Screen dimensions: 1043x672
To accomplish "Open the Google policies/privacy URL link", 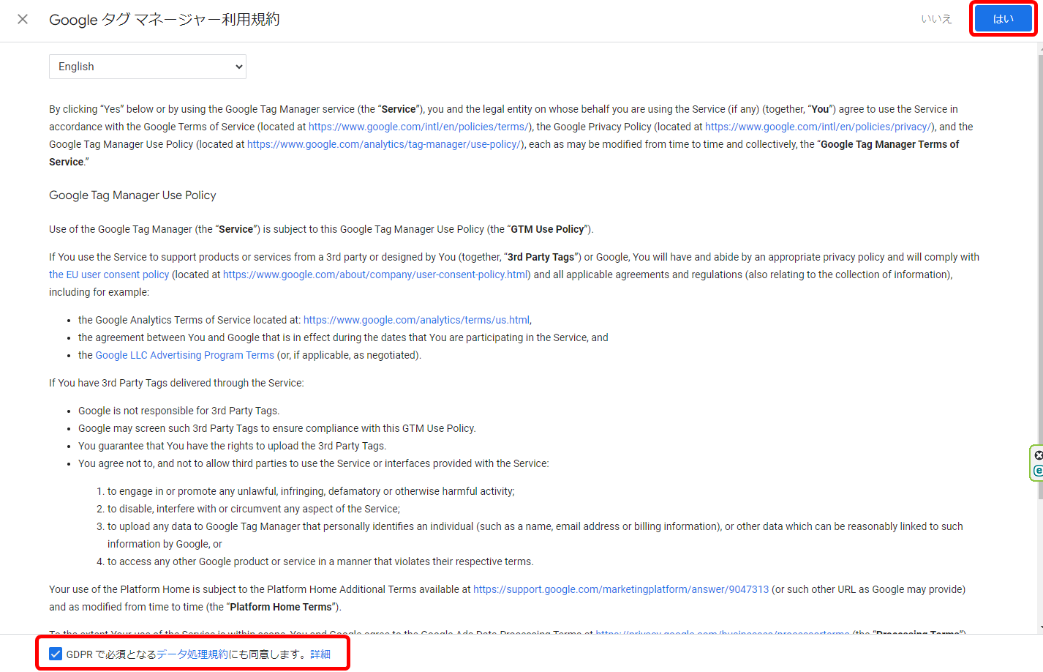I will (819, 127).
